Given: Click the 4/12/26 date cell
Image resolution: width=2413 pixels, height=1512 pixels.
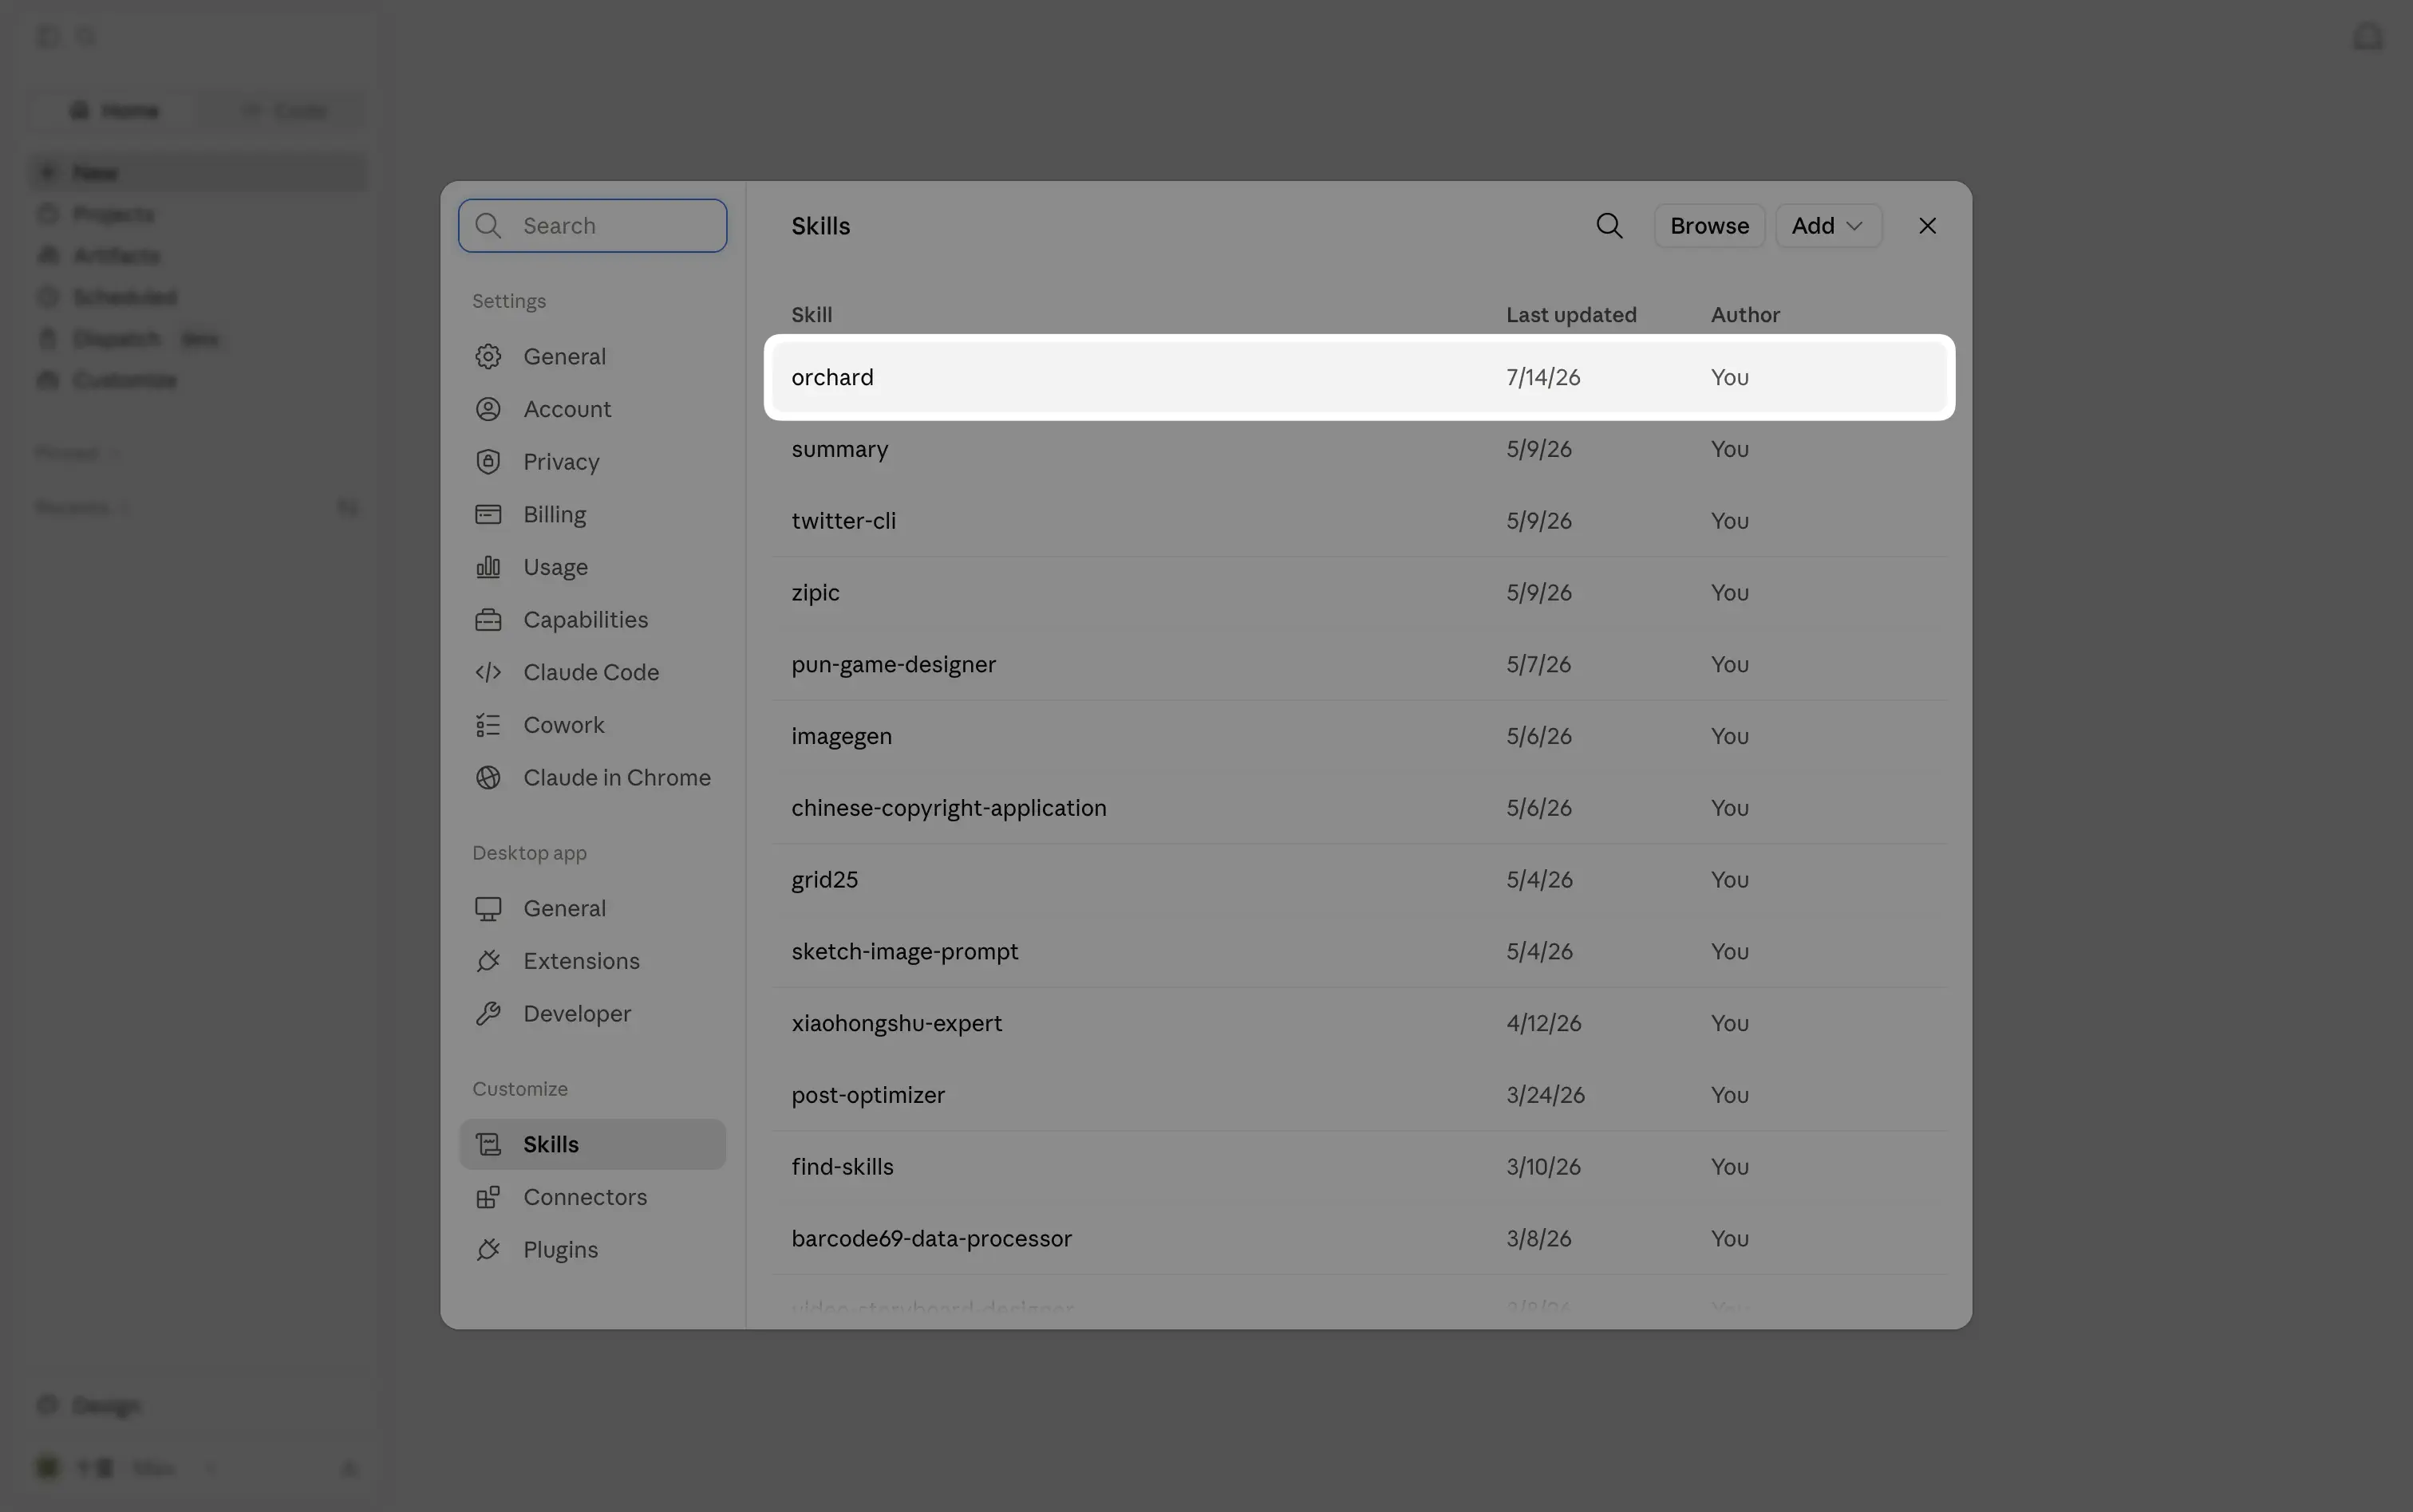Looking at the screenshot, I should pos(1544,1023).
